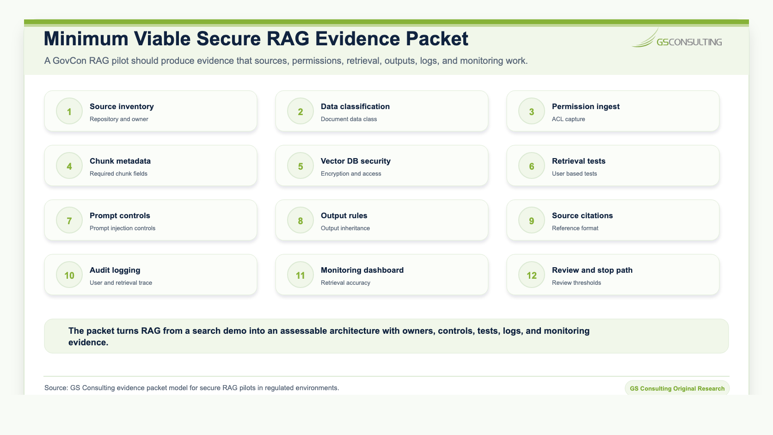Click the GS Consulting Original Research badge
This screenshot has height=435, width=773.
[677, 388]
